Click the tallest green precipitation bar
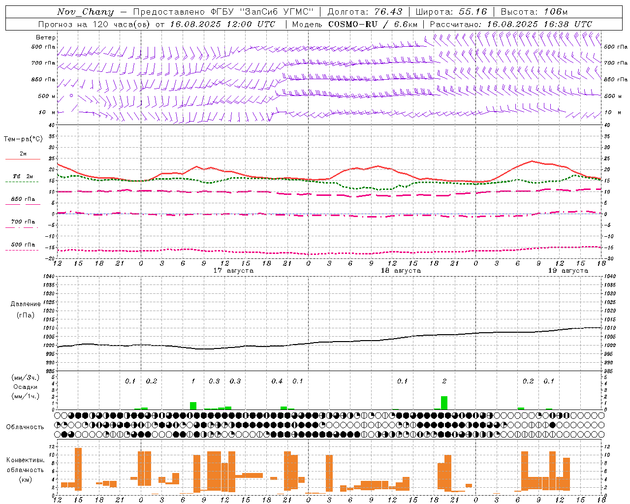This screenshot has height=504, width=630. tap(444, 403)
